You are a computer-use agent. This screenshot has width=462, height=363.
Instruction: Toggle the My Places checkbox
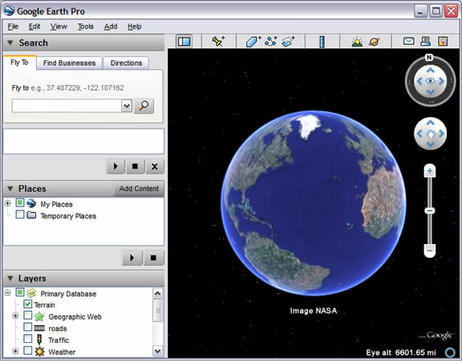(x=20, y=203)
